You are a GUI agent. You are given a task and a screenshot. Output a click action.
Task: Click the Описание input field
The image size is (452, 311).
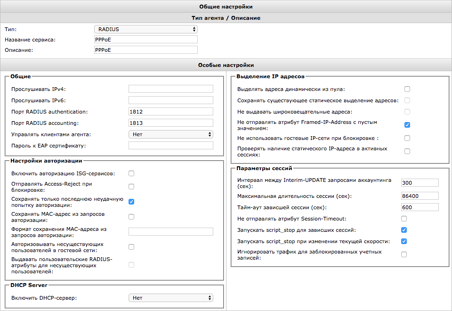tap(146, 50)
